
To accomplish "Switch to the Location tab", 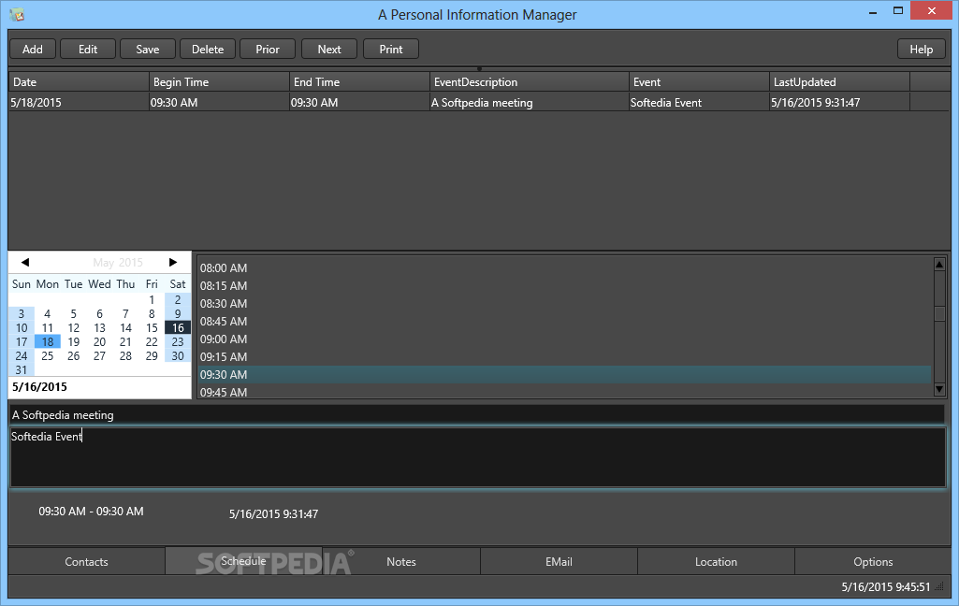I will click(x=716, y=561).
